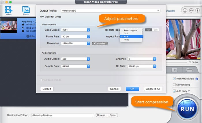202x123 pixels.
Task: Open the Channel dropdown
Action: click(x=142, y=59)
